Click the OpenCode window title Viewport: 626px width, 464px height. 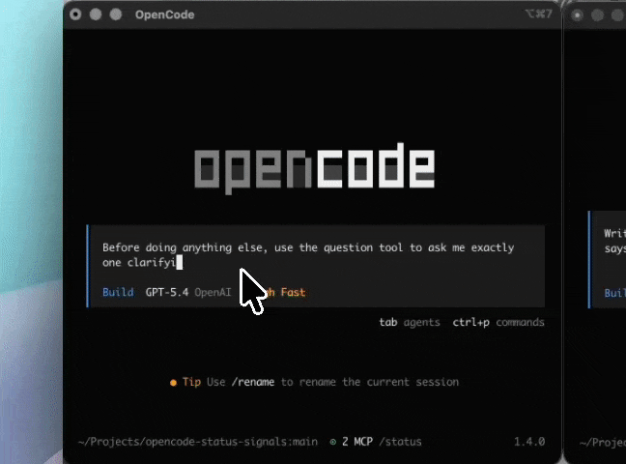tap(164, 14)
